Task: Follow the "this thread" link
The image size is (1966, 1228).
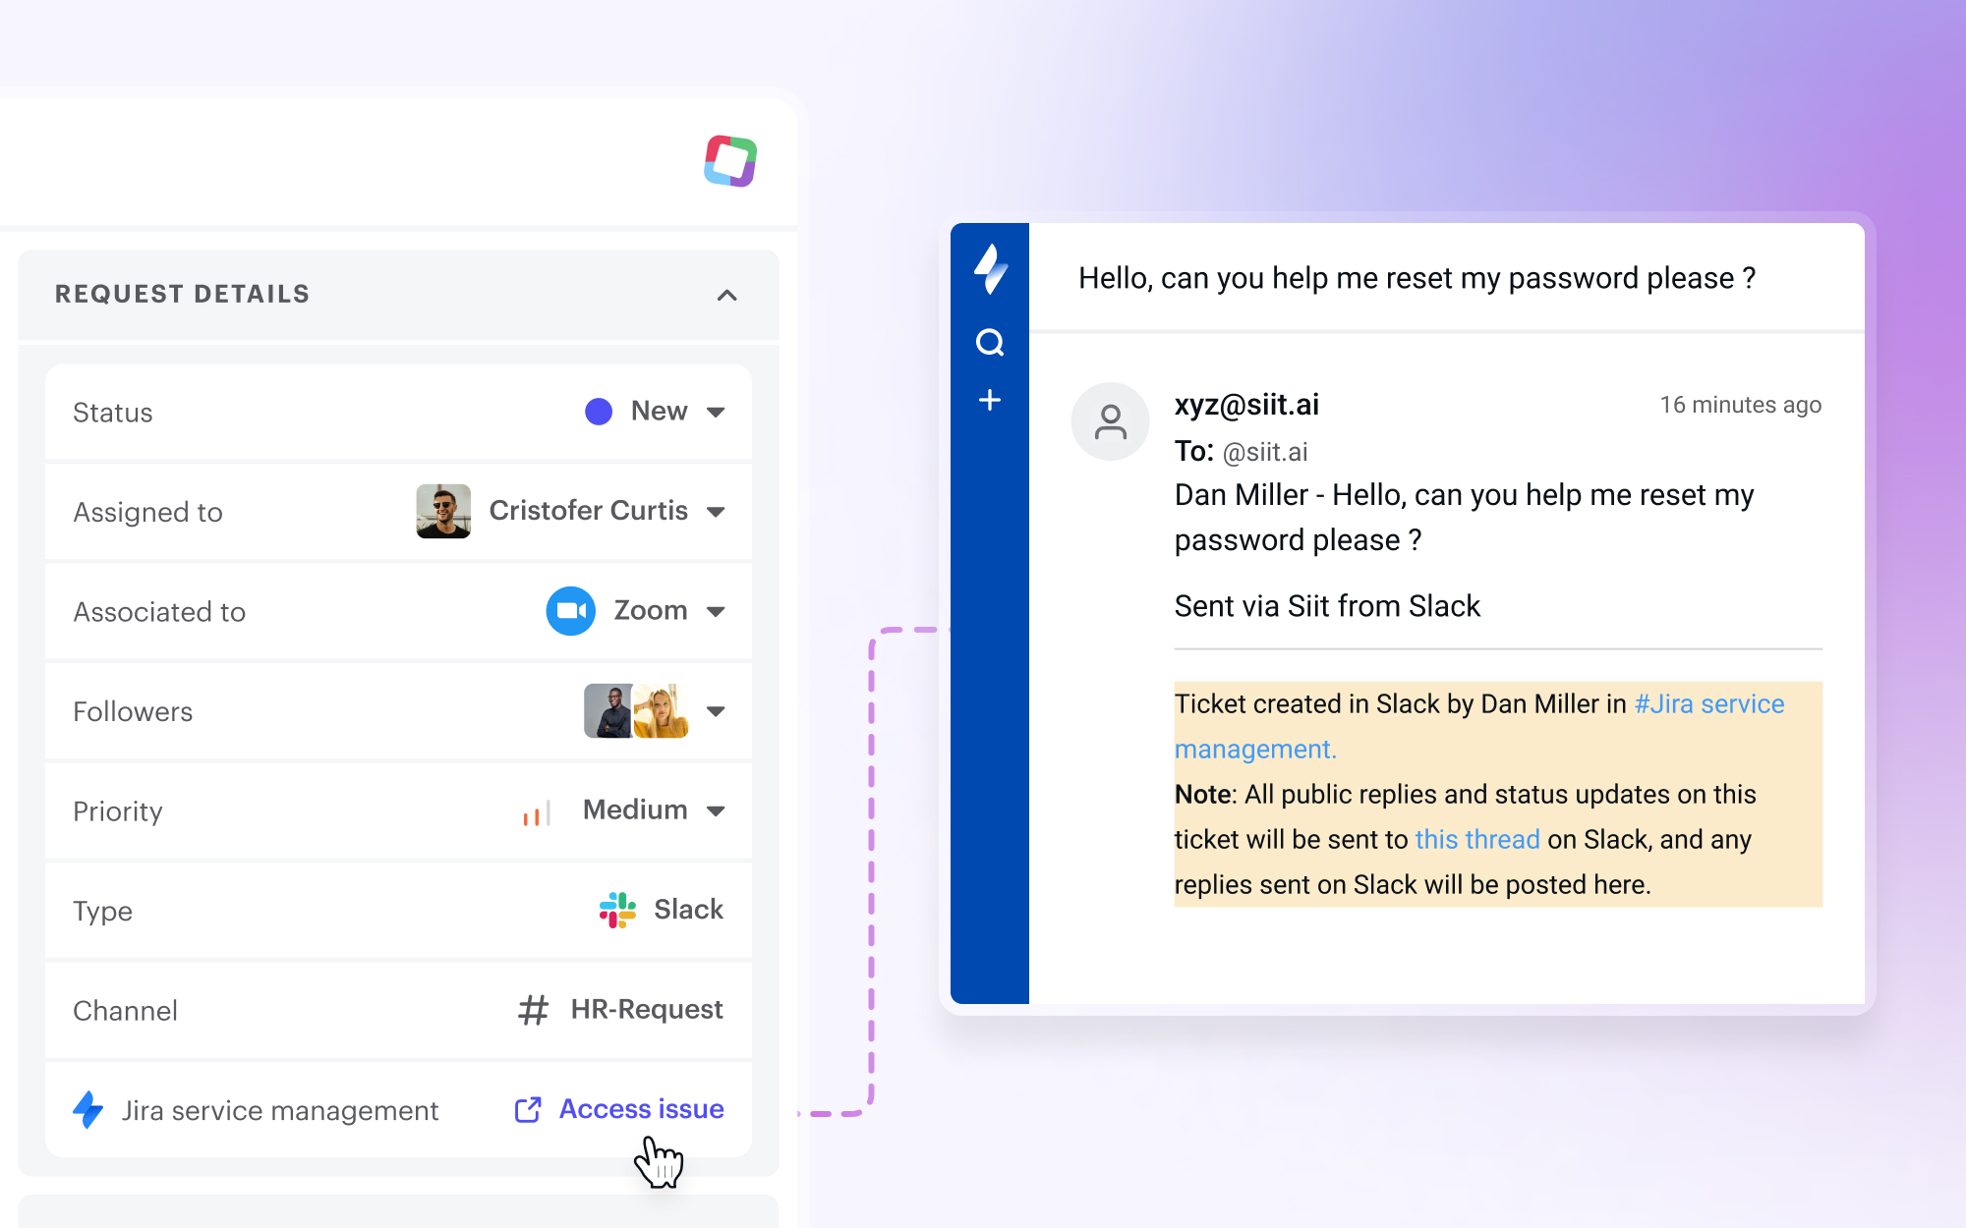Action: point(1476,840)
